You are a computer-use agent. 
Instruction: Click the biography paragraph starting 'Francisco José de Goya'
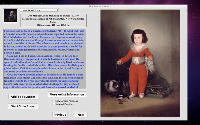click(x=44, y=42)
